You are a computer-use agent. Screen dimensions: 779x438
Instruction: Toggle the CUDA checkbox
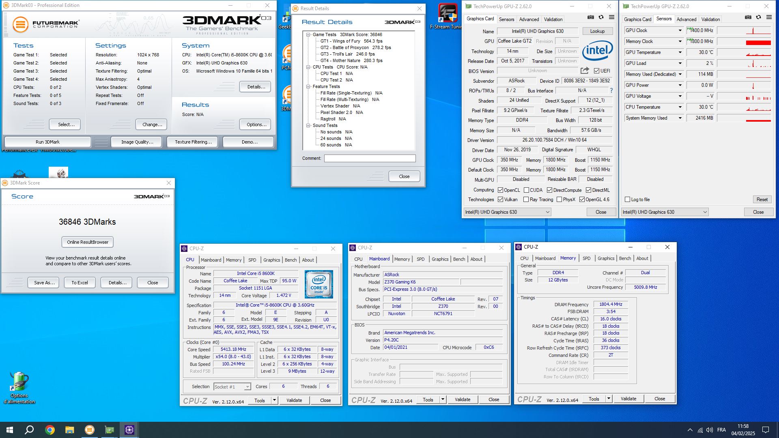(526, 190)
